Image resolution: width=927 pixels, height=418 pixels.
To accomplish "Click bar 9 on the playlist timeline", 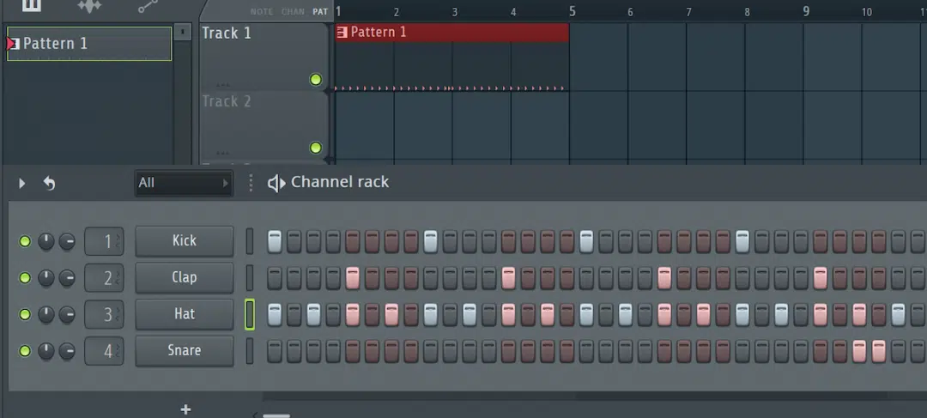I will click(806, 11).
